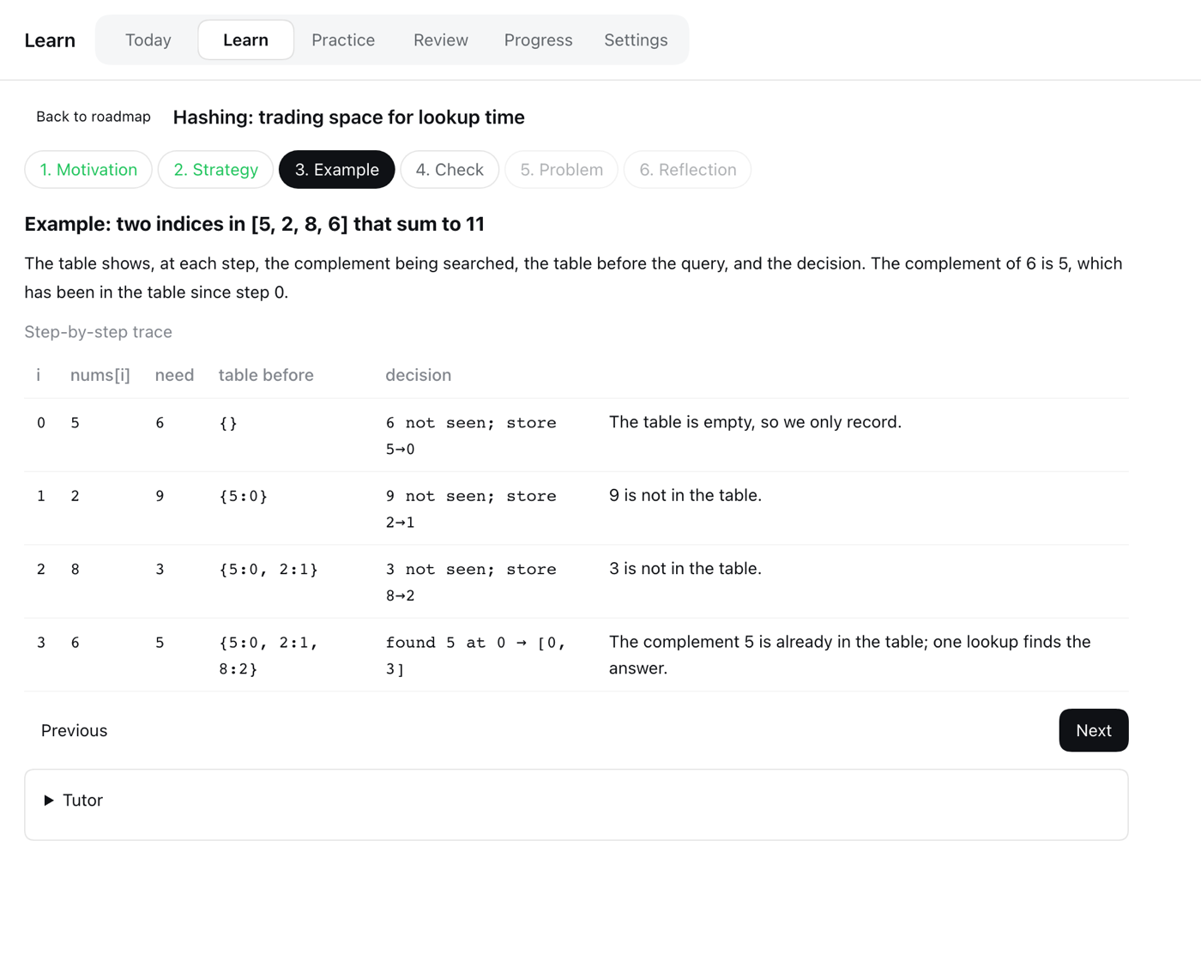Click the table cell "{5:0}"
Image resolution: width=1201 pixels, height=961 pixels.
(244, 496)
